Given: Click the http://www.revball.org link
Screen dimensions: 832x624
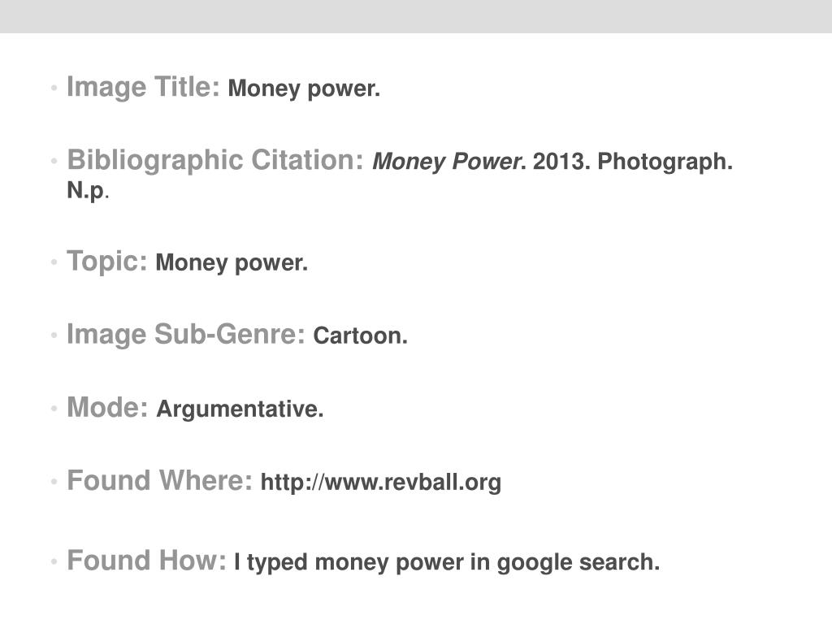Looking at the screenshot, I should pyautogui.click(x=380, y=483).
